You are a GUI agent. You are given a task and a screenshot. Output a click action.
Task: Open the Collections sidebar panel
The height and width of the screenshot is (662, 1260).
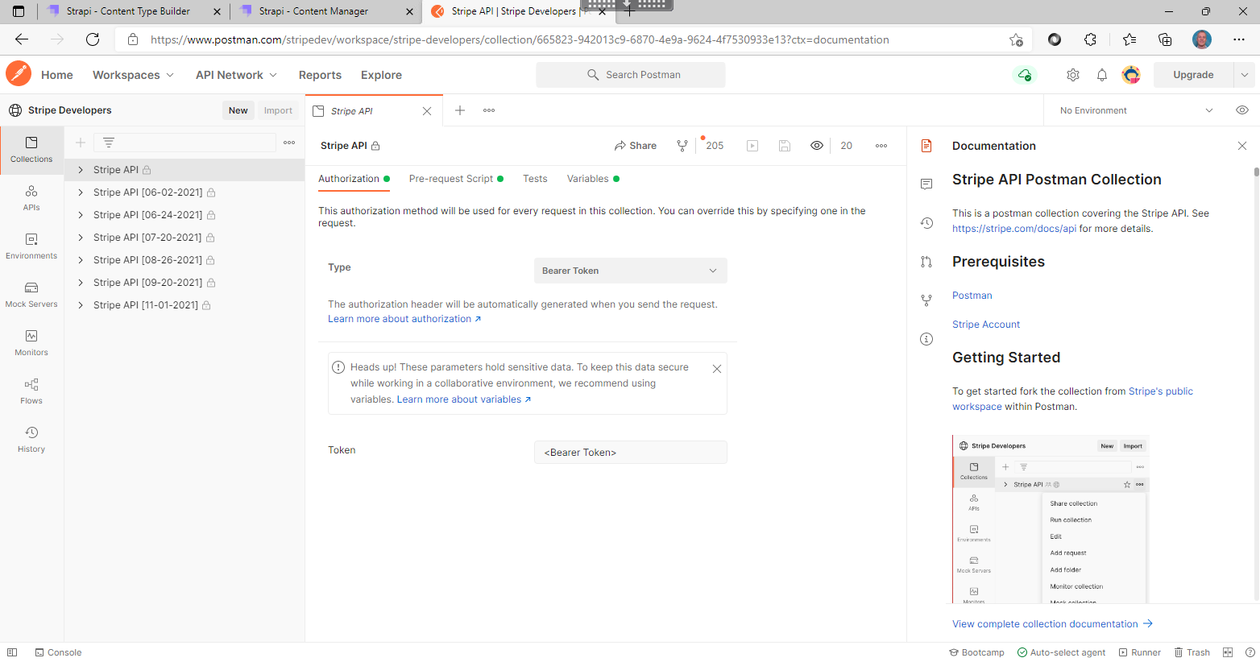[31, 150]
